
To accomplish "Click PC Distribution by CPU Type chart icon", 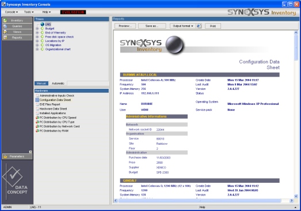I will coord(37,122).
